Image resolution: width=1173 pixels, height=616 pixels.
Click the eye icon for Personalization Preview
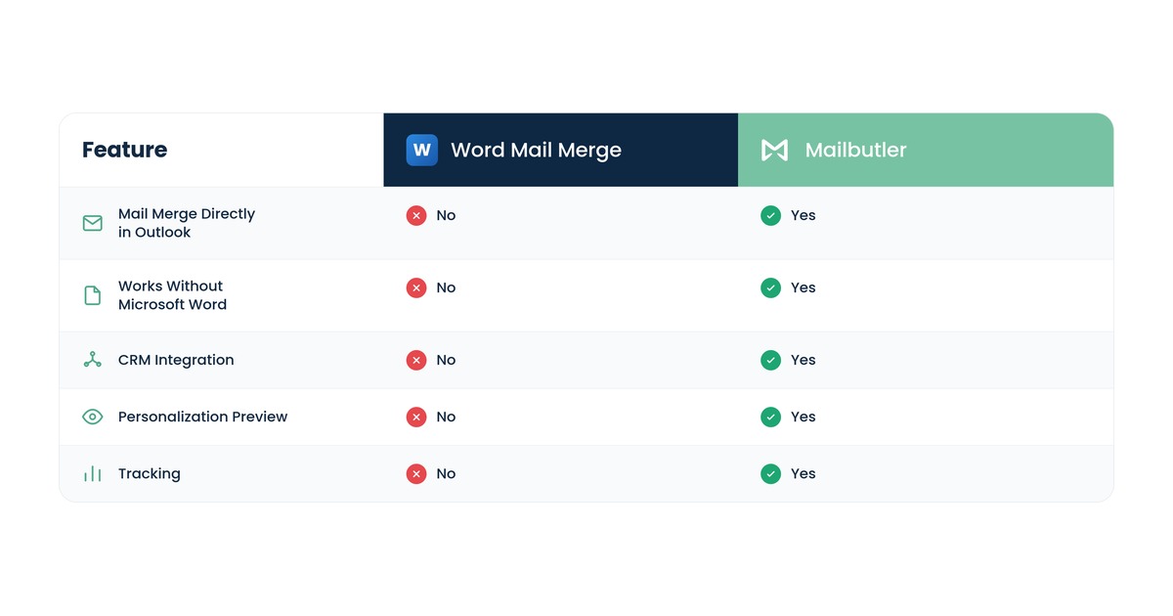point(93,417)
